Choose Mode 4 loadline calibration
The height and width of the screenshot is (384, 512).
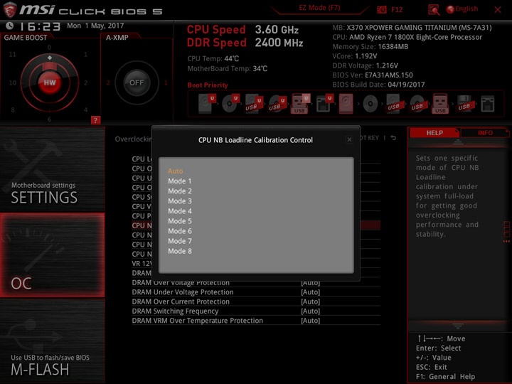pyautogui.click(x=180, y=211)
